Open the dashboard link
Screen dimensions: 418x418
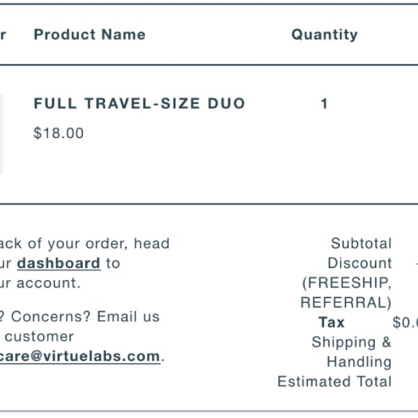pyautogui.click(x=59, y=263)
